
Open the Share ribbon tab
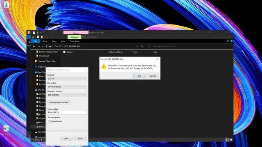coord(54,41)
